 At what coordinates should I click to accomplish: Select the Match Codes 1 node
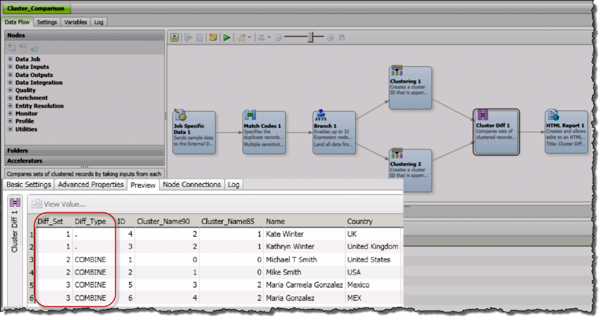click(x=264, y=133)
